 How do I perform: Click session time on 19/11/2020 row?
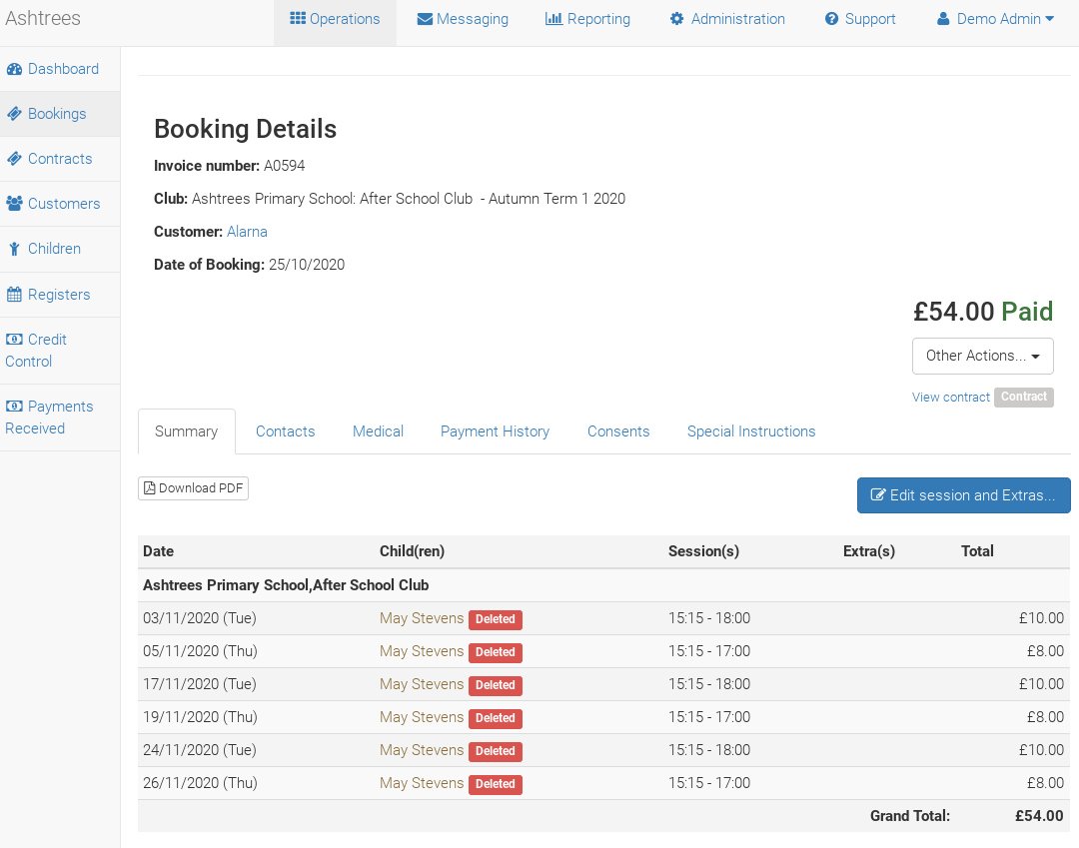click(x=708, y=717)
